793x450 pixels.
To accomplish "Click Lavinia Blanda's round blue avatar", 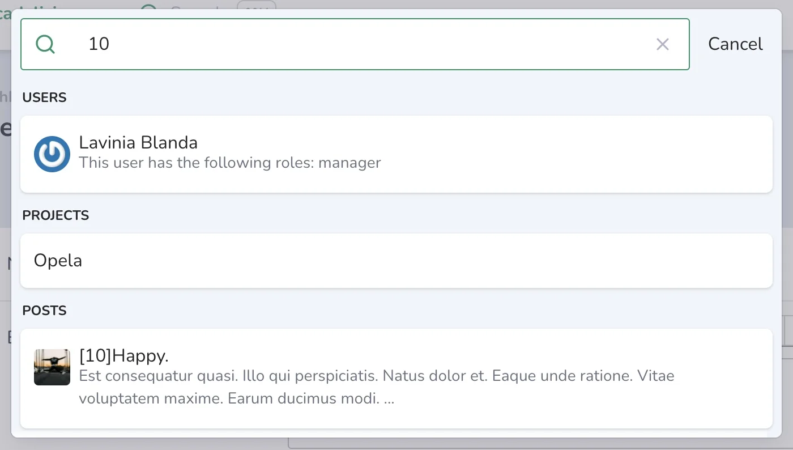I will pos(52,154).
